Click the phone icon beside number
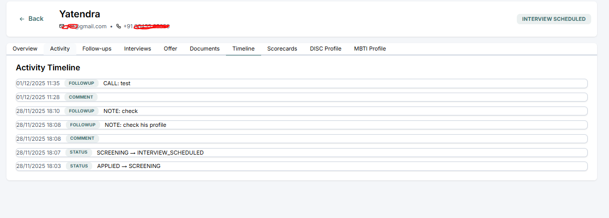 pyautogui.click(x=119, y=26)
